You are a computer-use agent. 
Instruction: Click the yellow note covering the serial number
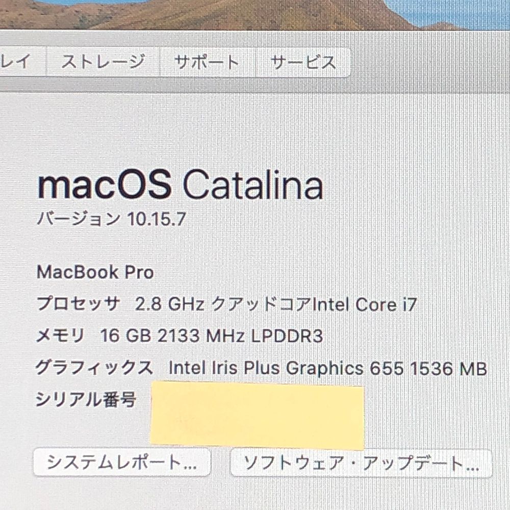coord(257,415)
